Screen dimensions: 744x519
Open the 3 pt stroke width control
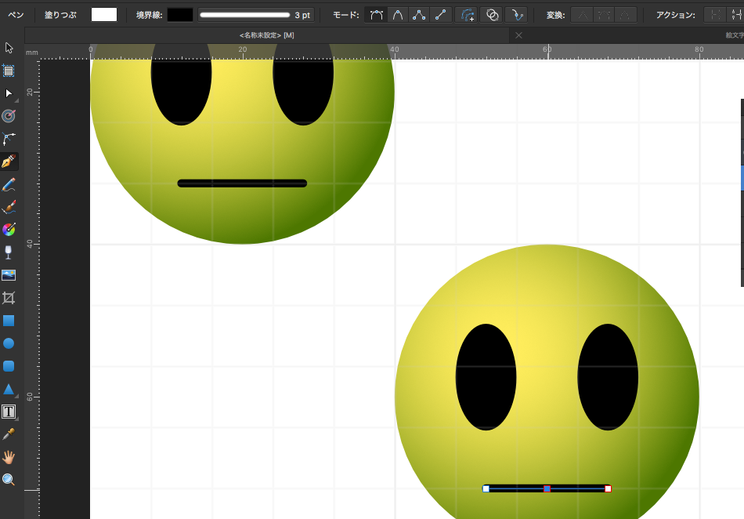pyautogui.click(x=256, y=15)
